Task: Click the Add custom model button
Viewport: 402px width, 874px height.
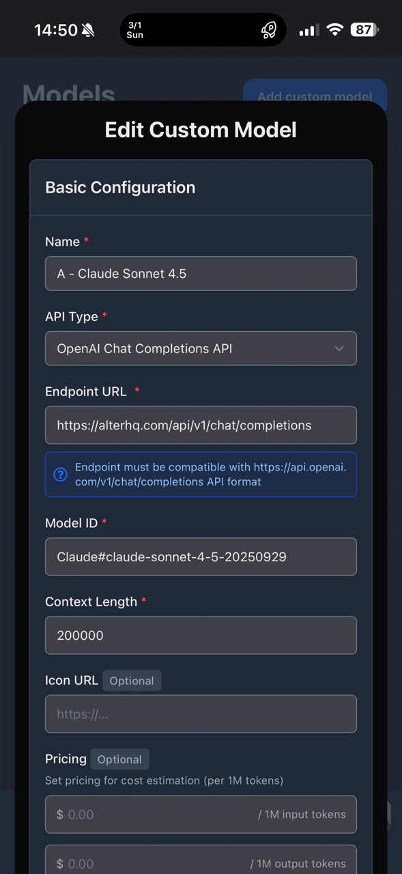Action: pyautogui.click(x=315, y=96)
